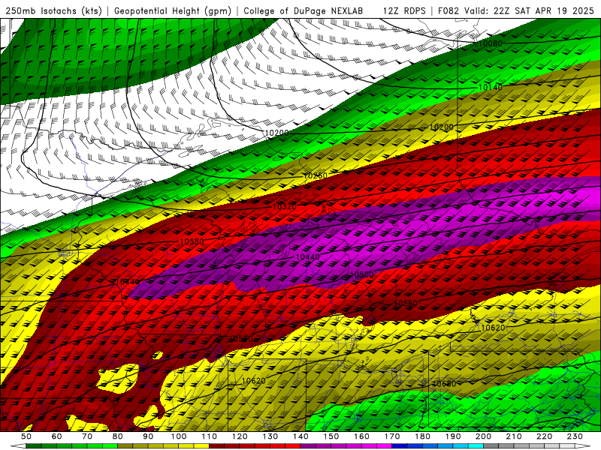The image size is (601, 450).
Task: Click the 190 knot colorbar label
Action: click(453, 436)
